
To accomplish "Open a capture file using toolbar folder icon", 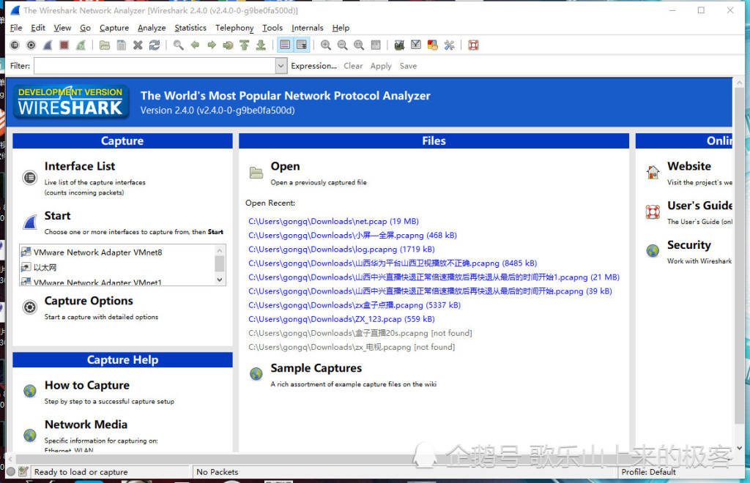I will tap(105, 45).
